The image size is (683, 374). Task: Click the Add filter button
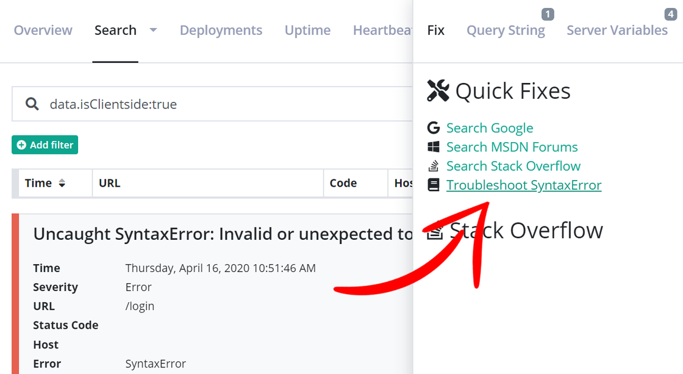pyautogui.click(x=45, y=145)
